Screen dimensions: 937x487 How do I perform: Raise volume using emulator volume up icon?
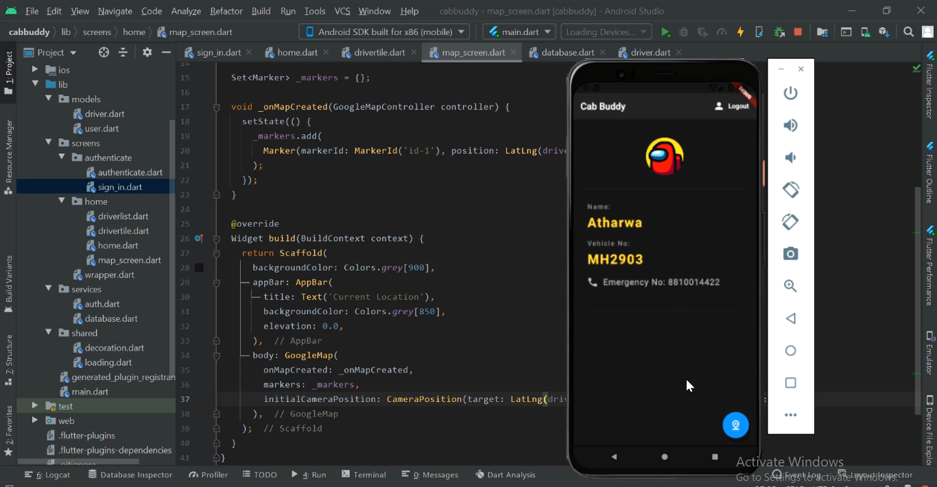[791, 125]
